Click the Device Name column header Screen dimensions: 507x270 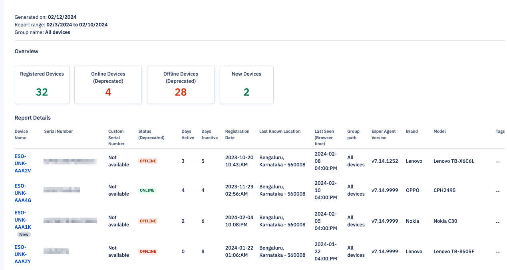[21, 134]
